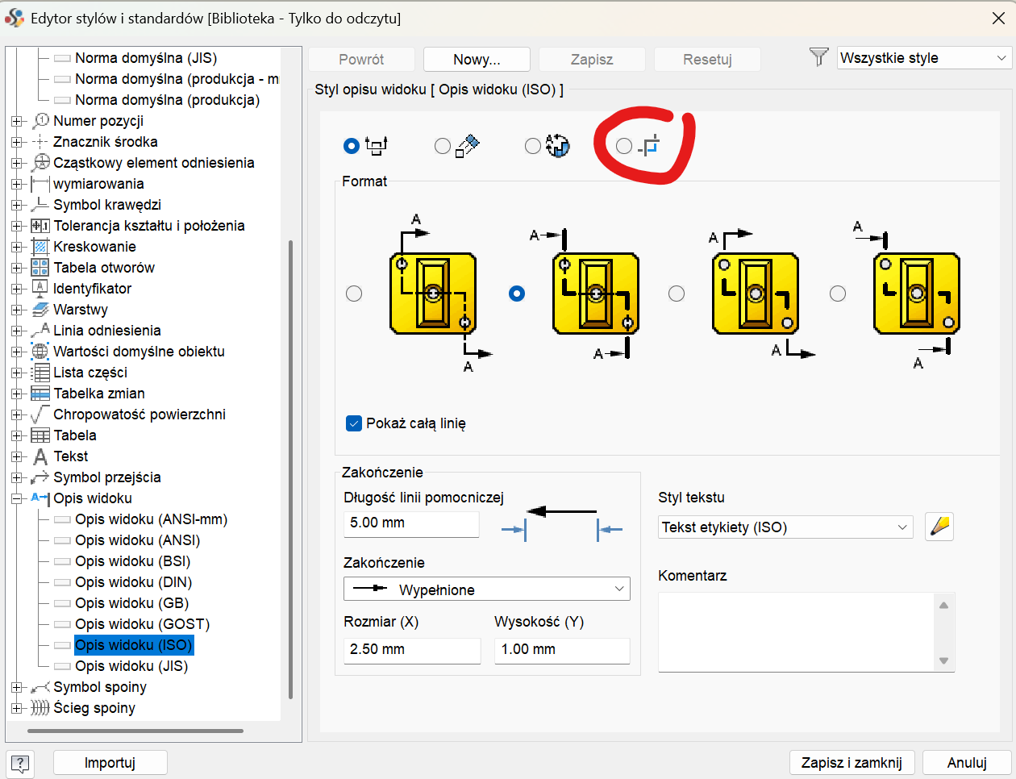1016x779 pixels.
Task: Open the Wszystkie style filter dropdown
Action: click(924, 58)
